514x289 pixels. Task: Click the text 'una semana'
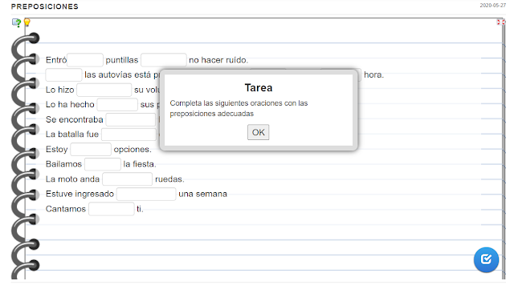point(202,194)
